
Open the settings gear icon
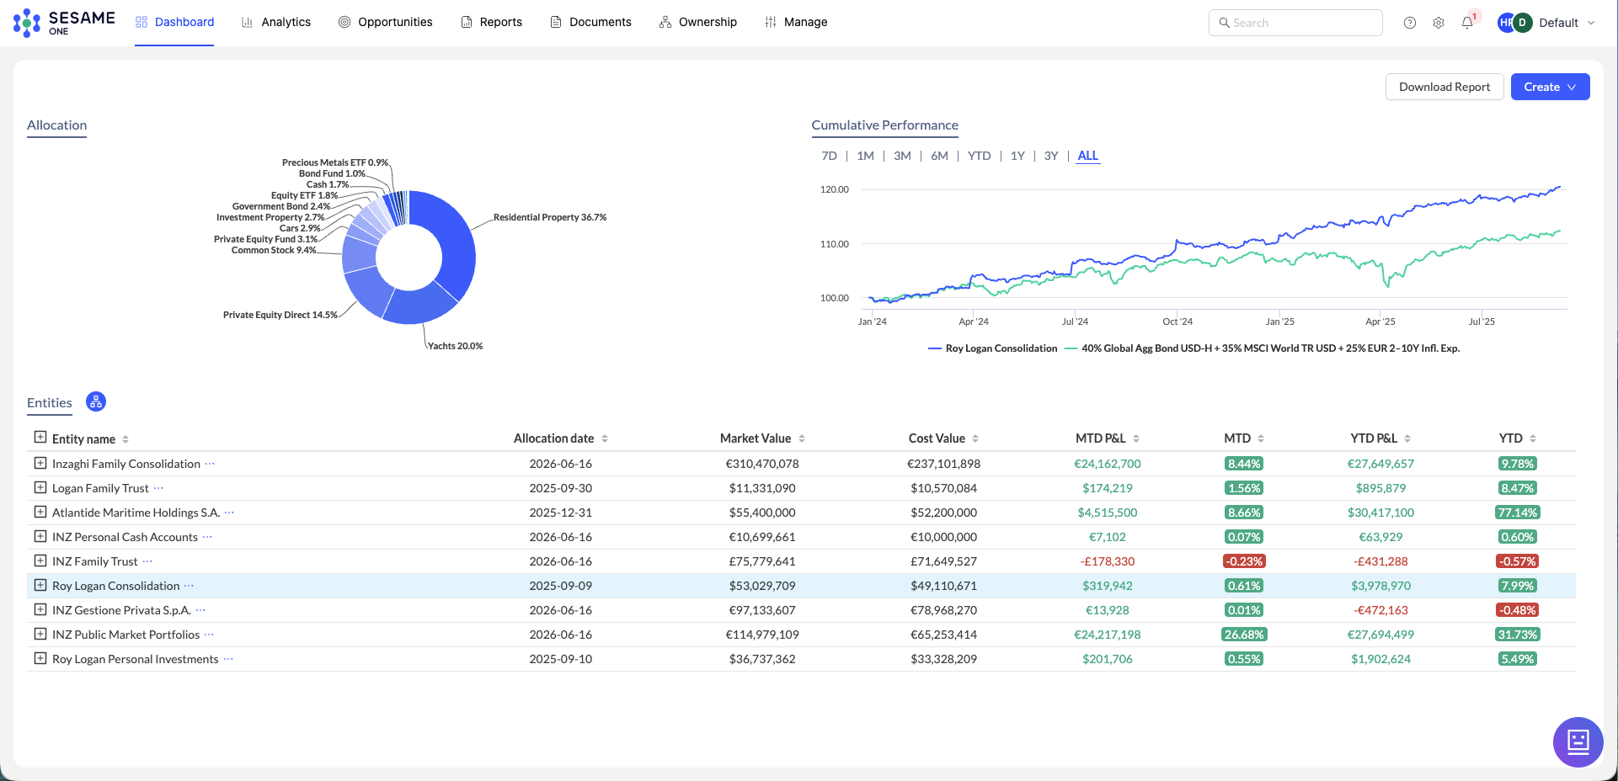tap(1439, 23)
